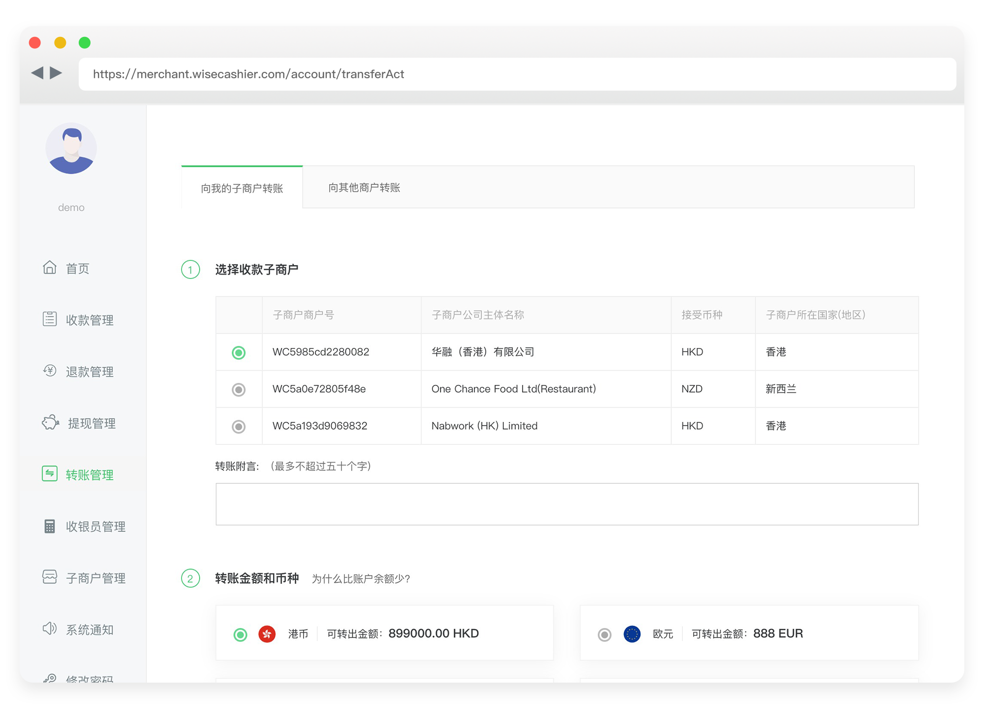
Task: Open 子商户管理 in the sidebar
Action: [x=95, y=578]
